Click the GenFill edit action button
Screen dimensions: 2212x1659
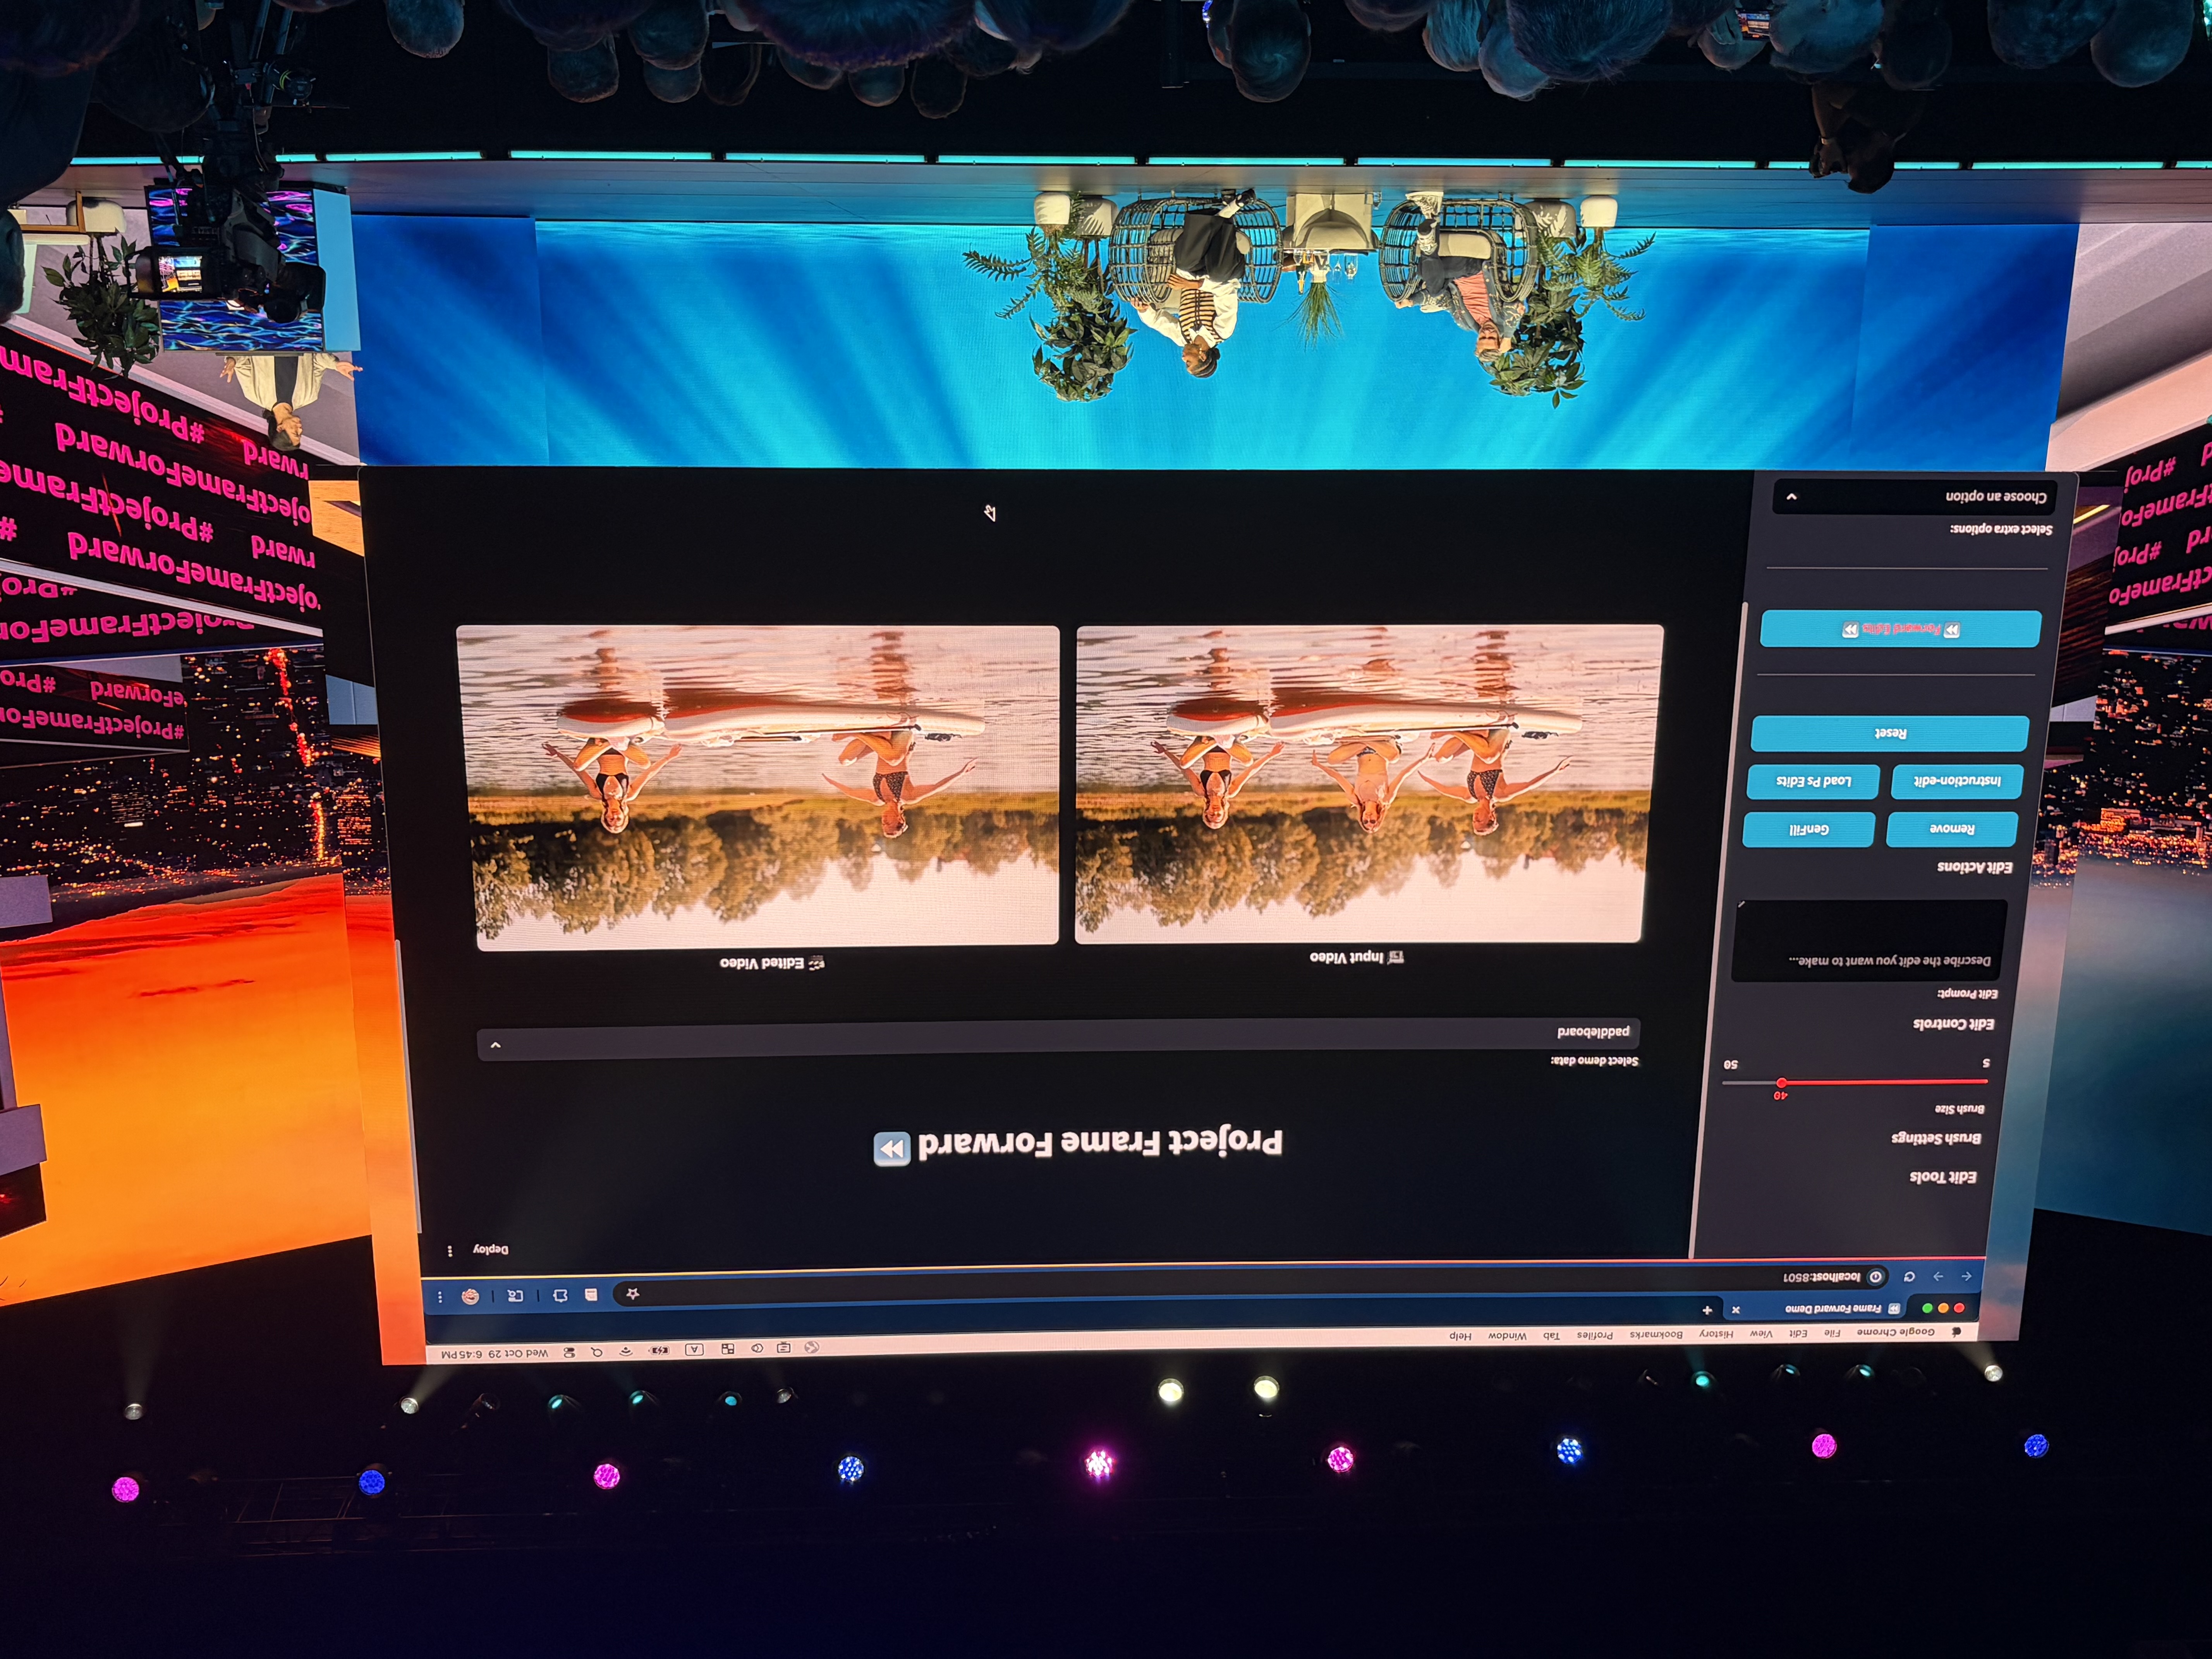coord(1808,829)
